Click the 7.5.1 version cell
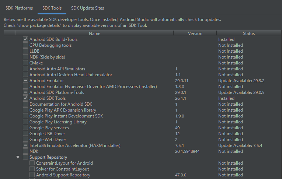This screenshot has width=282, height=179. [x=180, y=145]
